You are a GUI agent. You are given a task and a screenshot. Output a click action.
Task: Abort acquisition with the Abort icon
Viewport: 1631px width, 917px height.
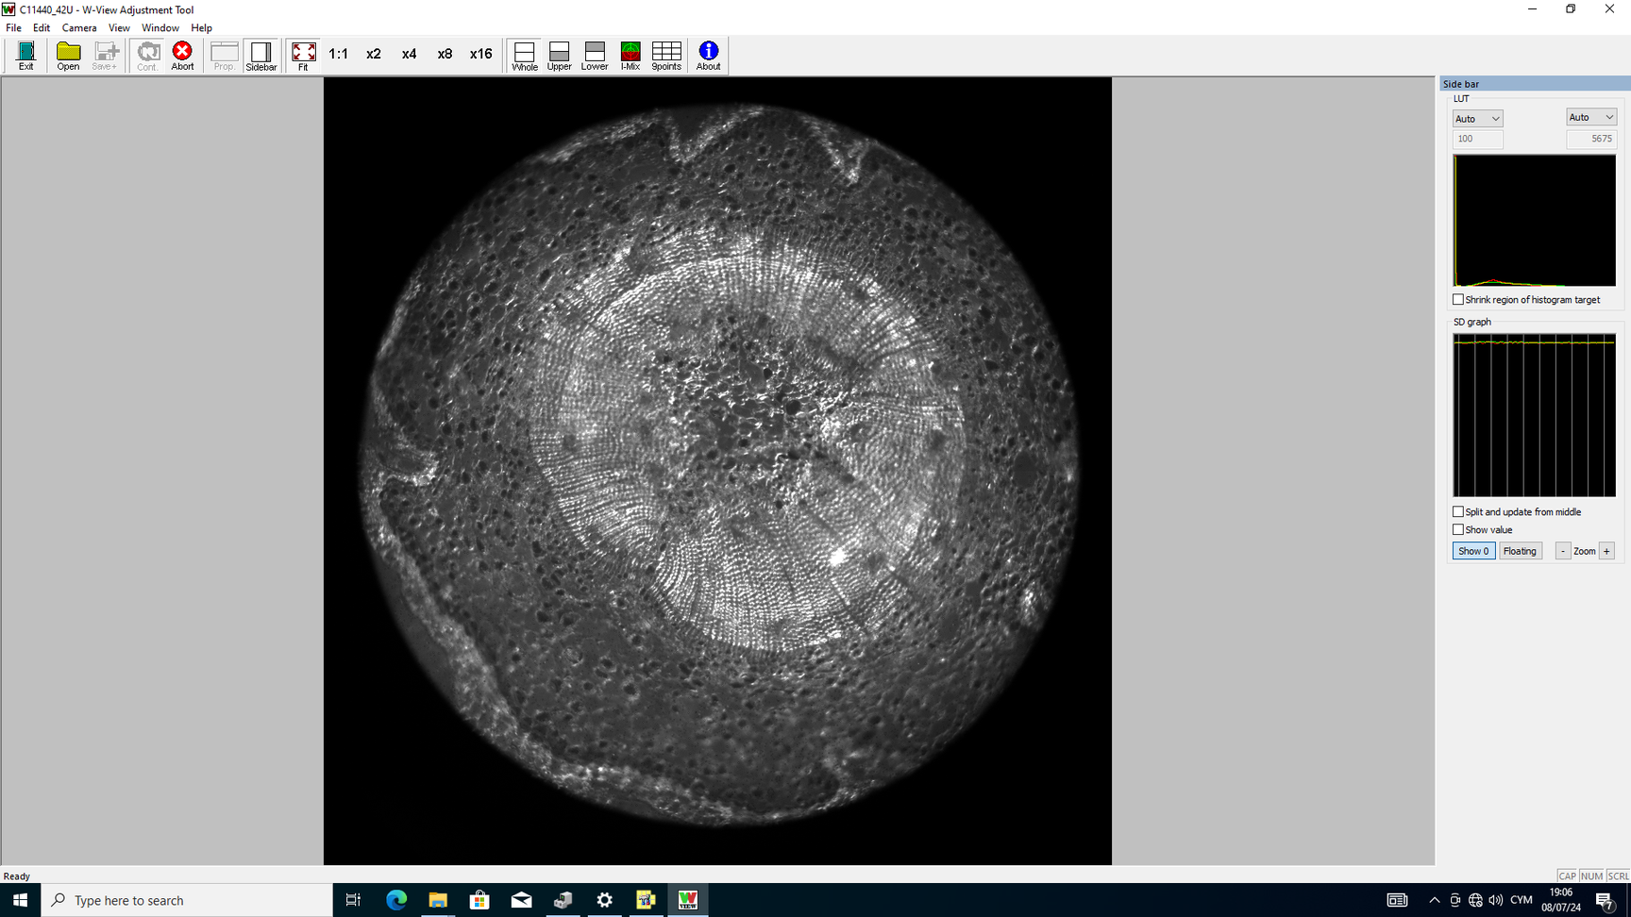pyautogui.click(x=182, y=56)
